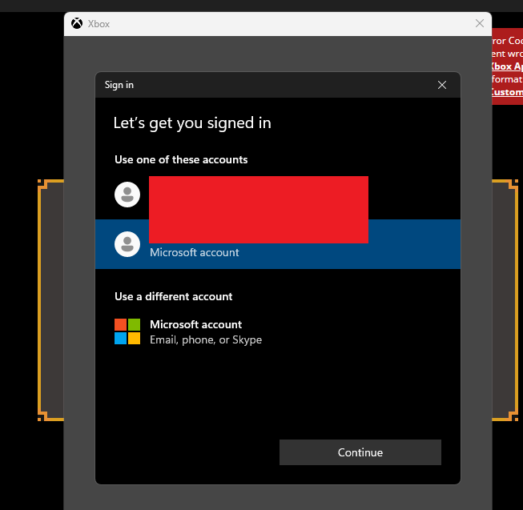Select the highlighted account avatar icon

[127, 244]
